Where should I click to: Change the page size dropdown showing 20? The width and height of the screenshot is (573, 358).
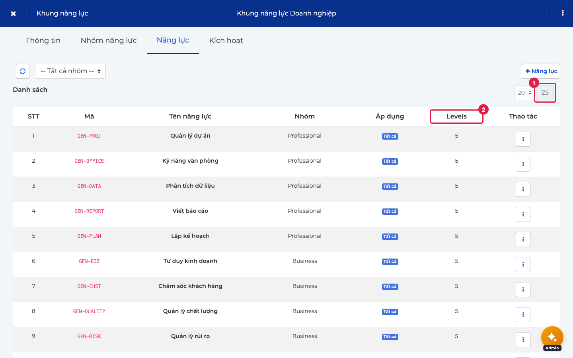pos(524,93)
